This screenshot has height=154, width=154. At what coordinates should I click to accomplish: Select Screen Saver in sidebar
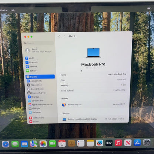(36, 101)
